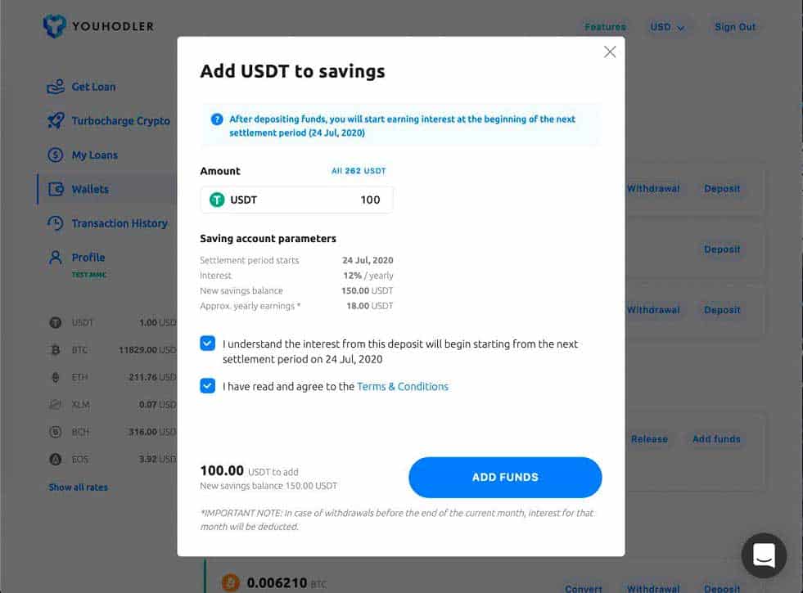Viewport: 803px width, 593px height.
Task: Click the ADD FUNDS button
Action: tap(505, 478)
